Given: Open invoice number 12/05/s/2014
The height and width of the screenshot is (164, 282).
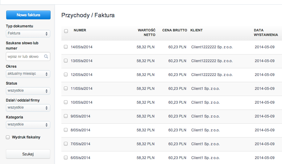Looking at the screenshot, I should coord(81,75).
